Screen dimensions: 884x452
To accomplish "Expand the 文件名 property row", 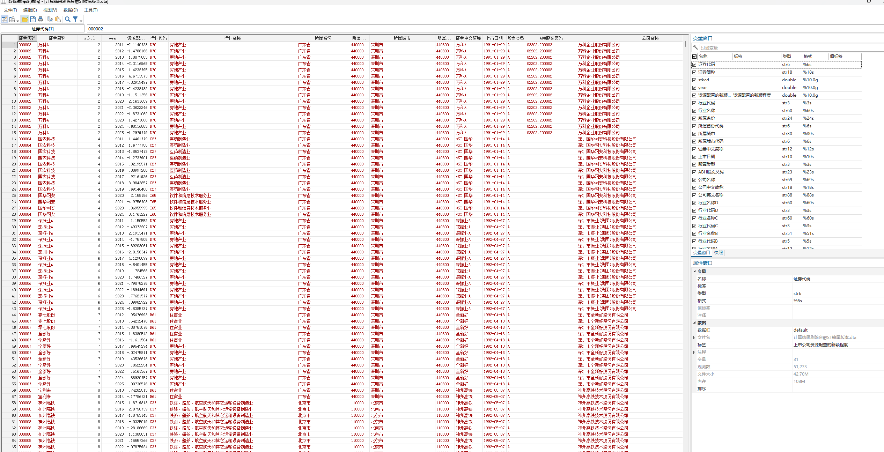I will 694,338.
